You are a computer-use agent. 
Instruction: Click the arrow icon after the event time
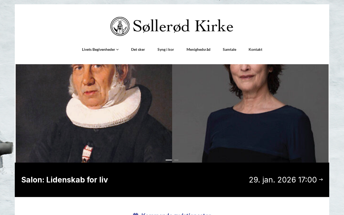point(321,180)
